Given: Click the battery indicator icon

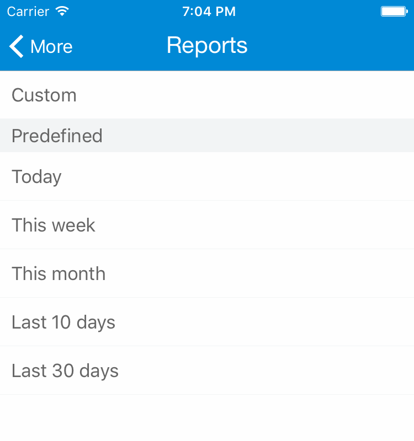Looking at the screenshot, I should click(394, 11).
